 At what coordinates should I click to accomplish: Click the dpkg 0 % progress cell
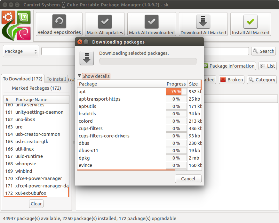click(x=176, y=158)
